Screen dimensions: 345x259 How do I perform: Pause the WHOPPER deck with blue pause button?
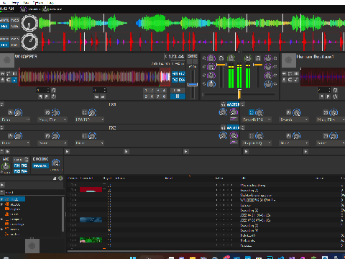[x=178, y=96]
